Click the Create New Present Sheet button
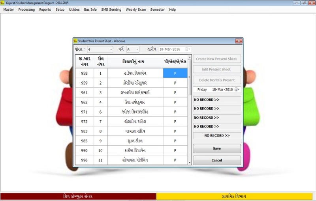 coord(216,59)
